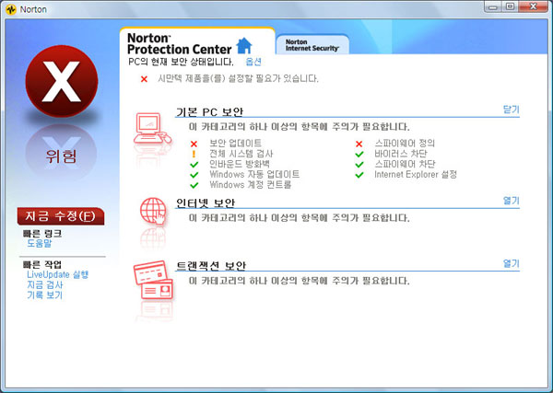Click the Norton logo icon in title bar
The image size is (553, 393).
[x=11, y=9]
